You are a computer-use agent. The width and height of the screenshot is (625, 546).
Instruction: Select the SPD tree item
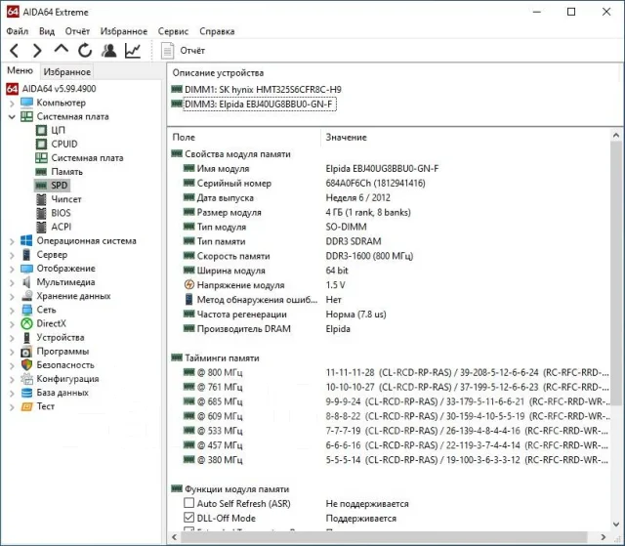coord(59,186)
